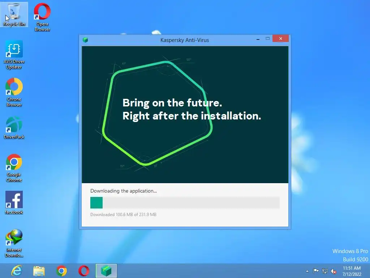This screenshot has height=278, width=370.
Task: Click the 'Bring on the future.' headline
Action: coord(172,103)
